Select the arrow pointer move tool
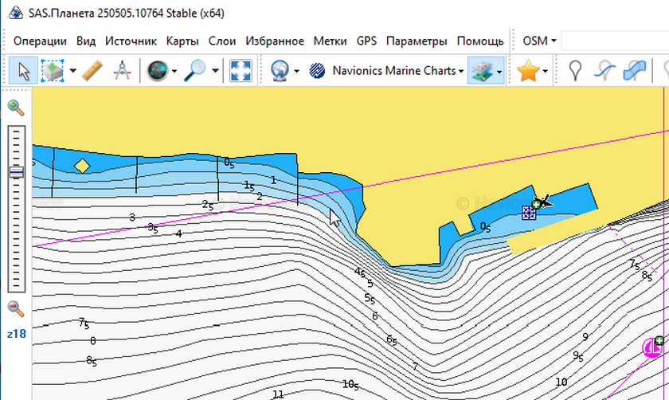Image resolution: width=669 pixels, height=400 pixels. click(x=24, y=71)
